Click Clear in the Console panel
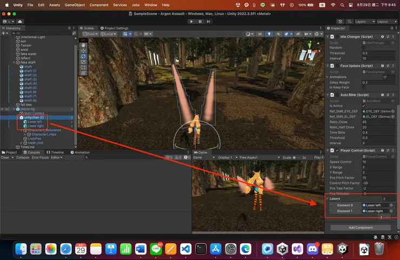This screenshot has width=400, height=260. pos(5,157)
